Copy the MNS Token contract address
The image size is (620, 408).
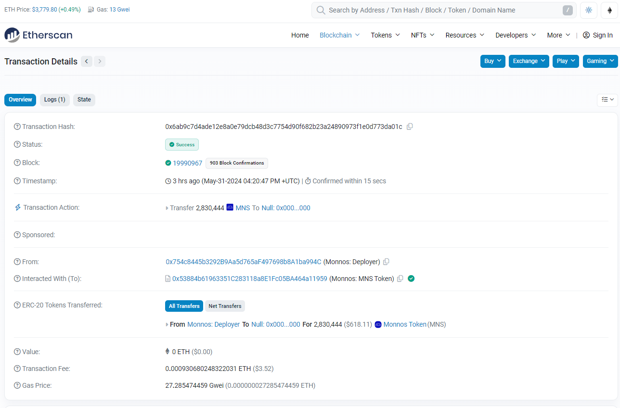click(x=400, y=279)
